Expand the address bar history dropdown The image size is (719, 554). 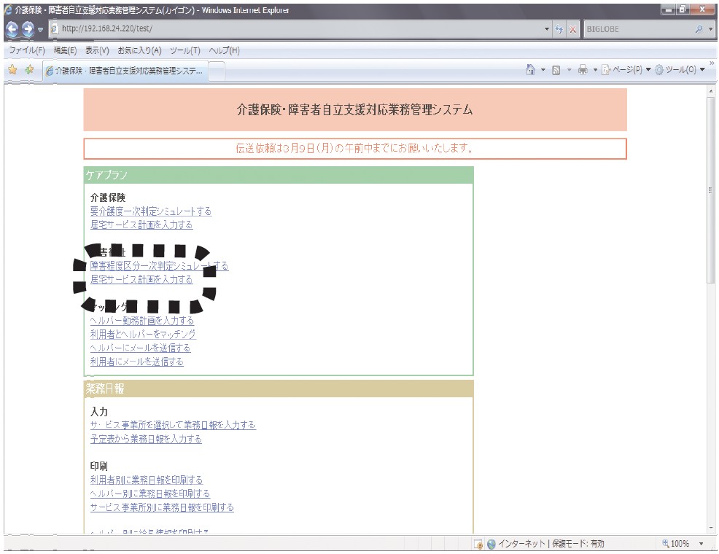[x=548, y=29]
